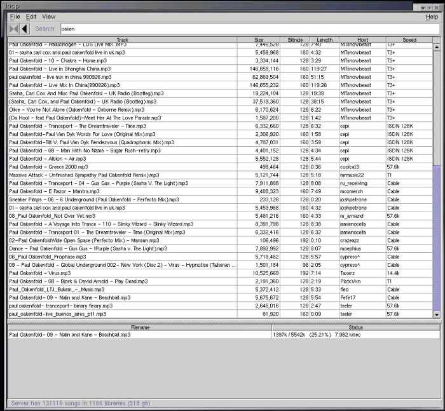Select A Voyage Into Trance Slinky Wizard row
445x411 pixels.
(x=221, y=224)
